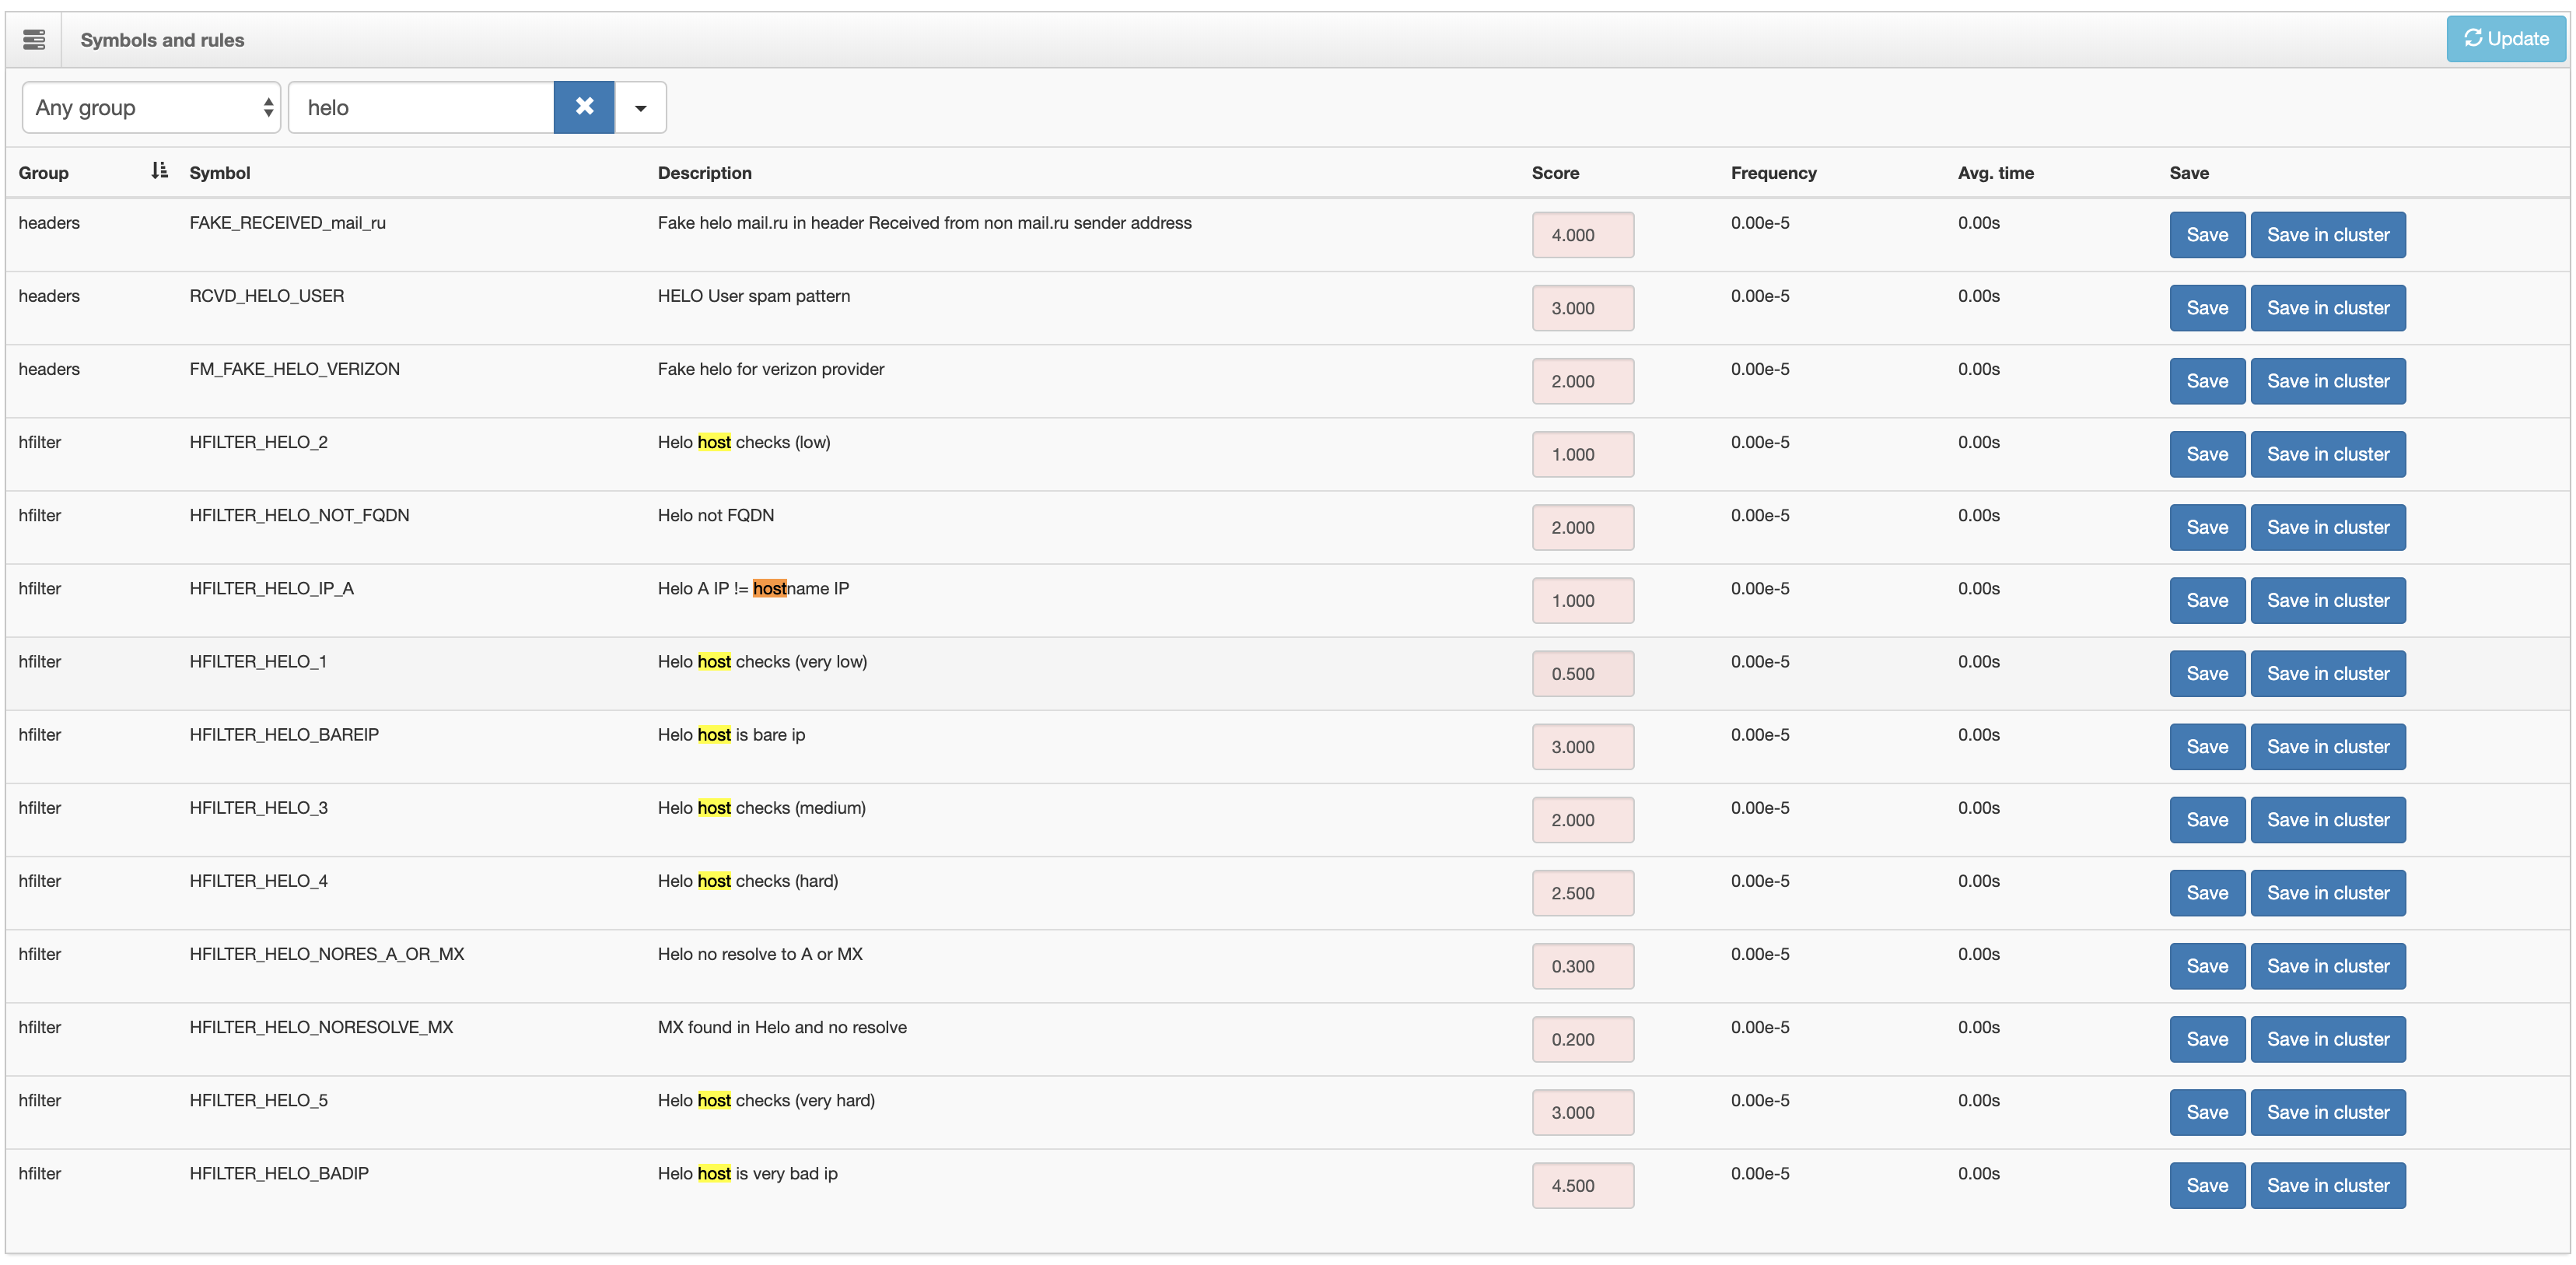
Task: Edit HFILTER_HELO_BADIP score field
Action: click(x=1582, y=1185)
